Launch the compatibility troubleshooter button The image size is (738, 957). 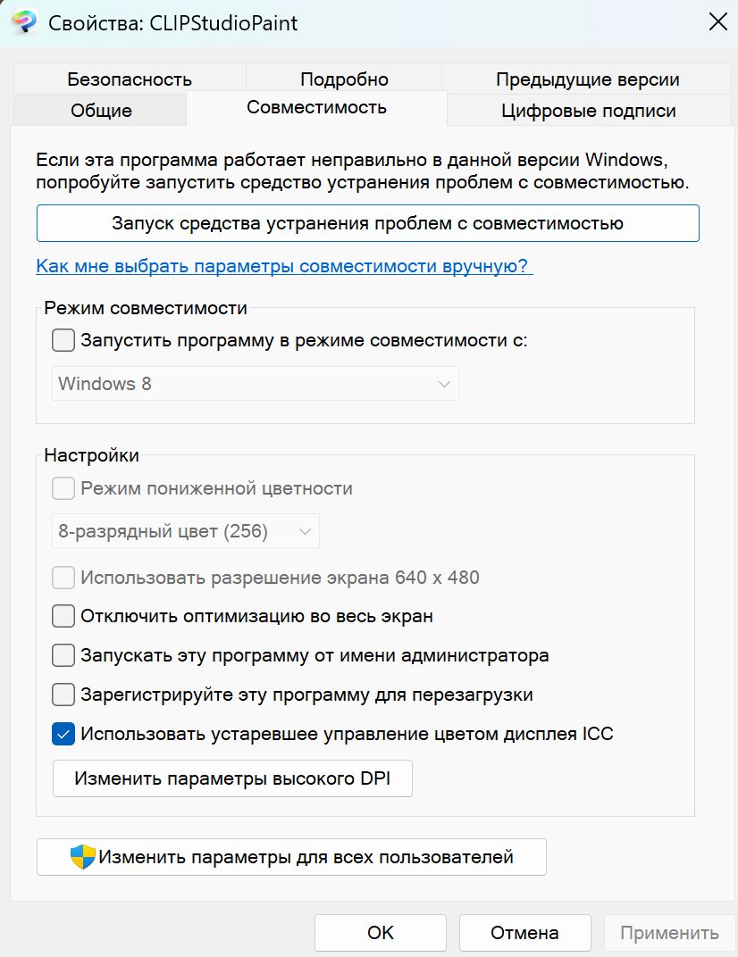(x=368, y=223)
